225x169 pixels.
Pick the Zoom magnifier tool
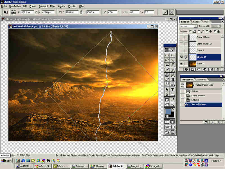172,104
